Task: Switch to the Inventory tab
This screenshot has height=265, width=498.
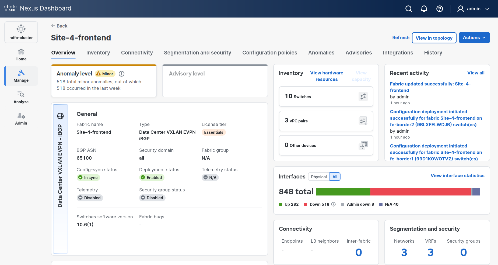Action: [x=98, y=53]
